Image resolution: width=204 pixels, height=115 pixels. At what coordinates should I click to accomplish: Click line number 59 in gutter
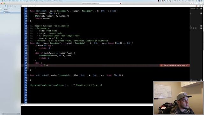(25, 43)
